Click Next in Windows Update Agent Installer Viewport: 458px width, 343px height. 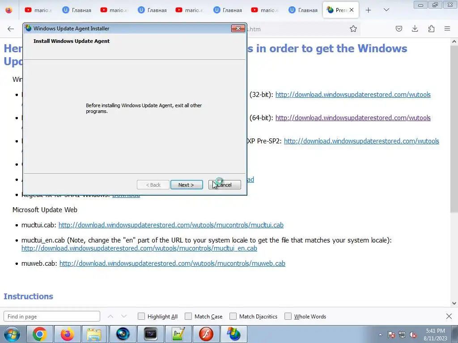coord(187,184)
